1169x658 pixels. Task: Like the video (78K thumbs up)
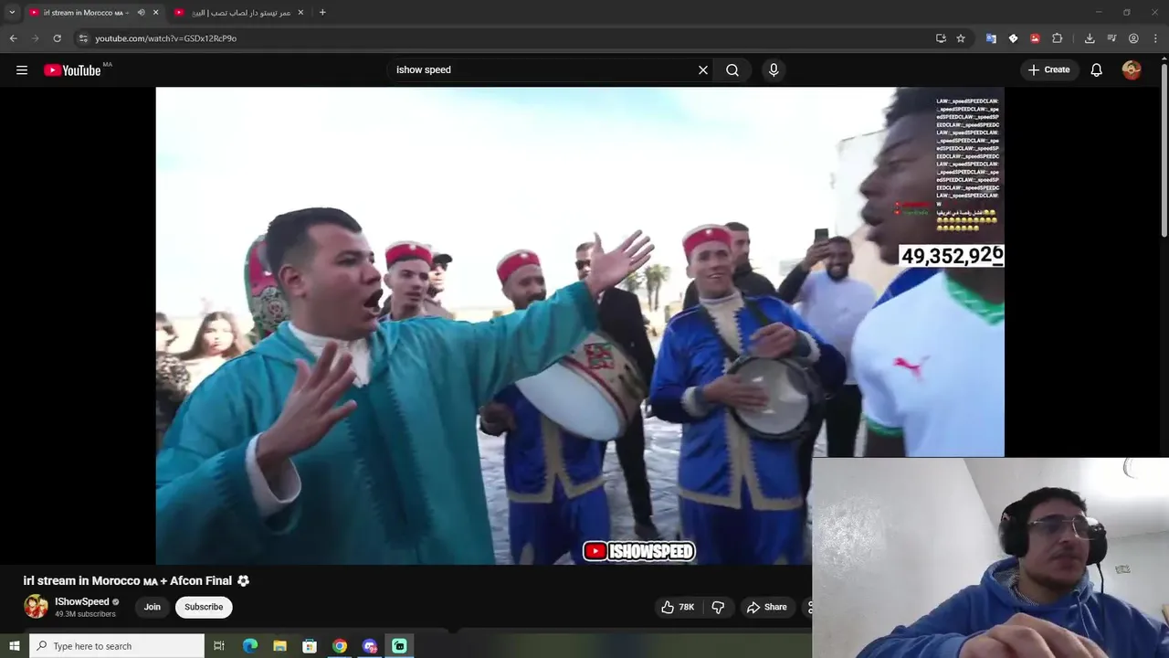(x=678, y=607)
